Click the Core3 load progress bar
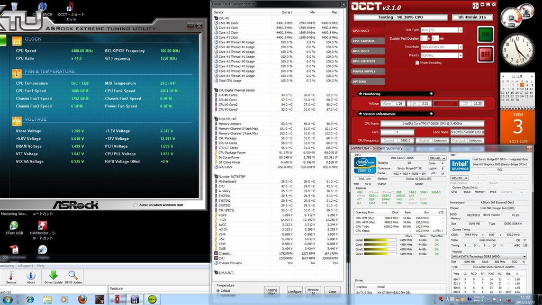 (380, 254)
